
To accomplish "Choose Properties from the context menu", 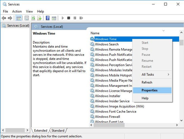I will coord(152,90).
